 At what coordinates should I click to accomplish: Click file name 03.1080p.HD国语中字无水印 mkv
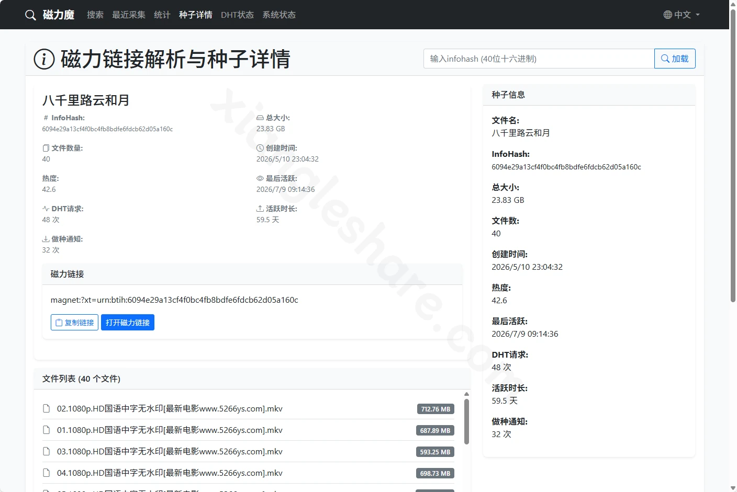pos(170,451)
